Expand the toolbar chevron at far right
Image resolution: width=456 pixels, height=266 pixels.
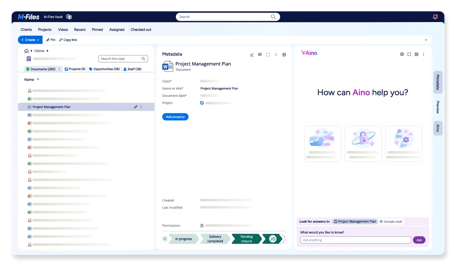pyautogui.click(x=426, y=40)
